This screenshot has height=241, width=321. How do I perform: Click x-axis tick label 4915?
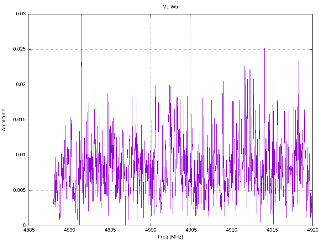pos(272,230)
